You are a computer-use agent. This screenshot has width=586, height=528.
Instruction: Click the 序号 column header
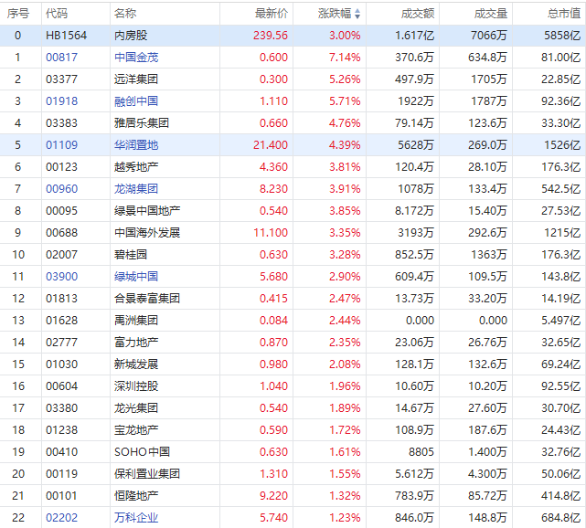tap(18, 14)
